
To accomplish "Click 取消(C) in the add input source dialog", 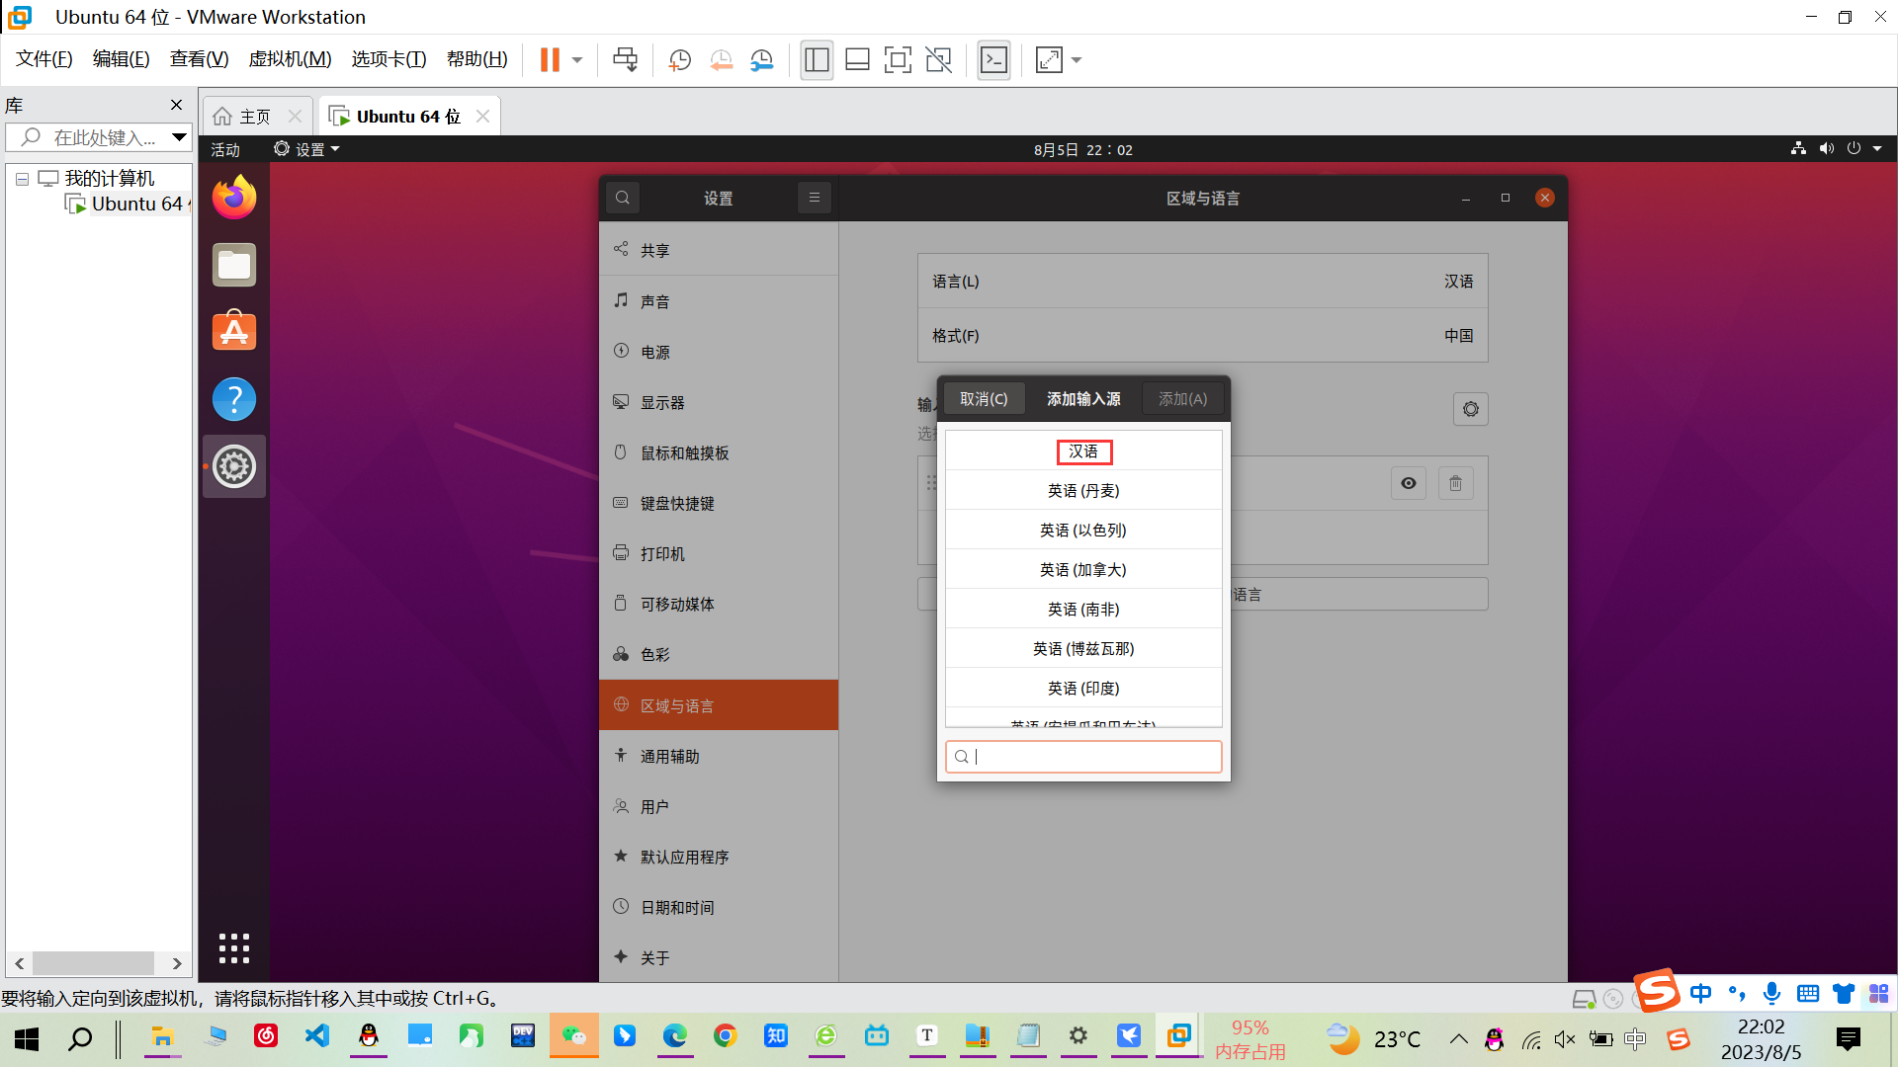I will point(984,399).
